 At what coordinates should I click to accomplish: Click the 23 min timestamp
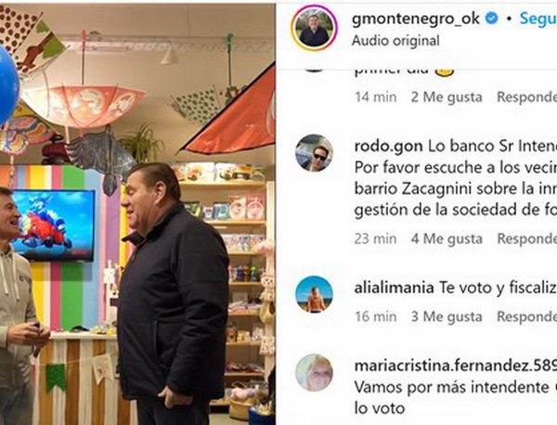[375, 238]
